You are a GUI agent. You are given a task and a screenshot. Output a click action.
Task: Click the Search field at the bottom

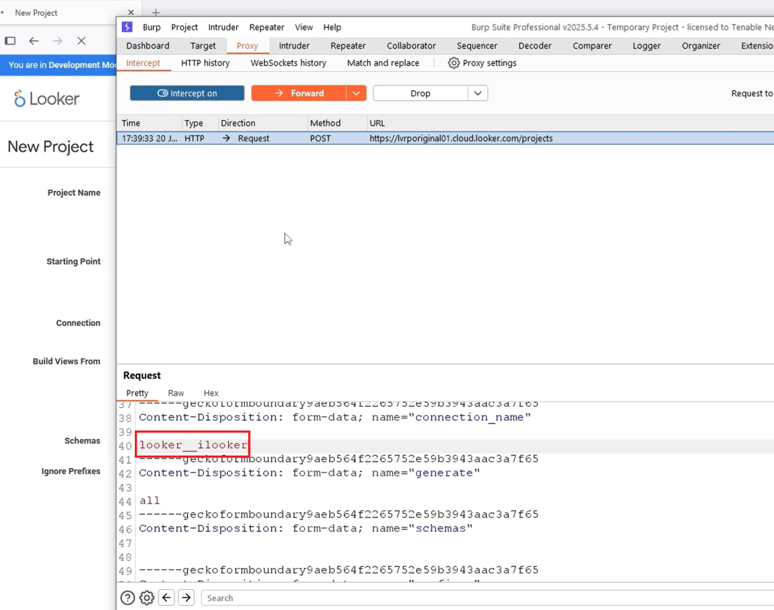coord(271,598)
